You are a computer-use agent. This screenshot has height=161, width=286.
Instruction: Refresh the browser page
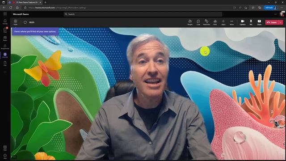(x=11, y=8)
